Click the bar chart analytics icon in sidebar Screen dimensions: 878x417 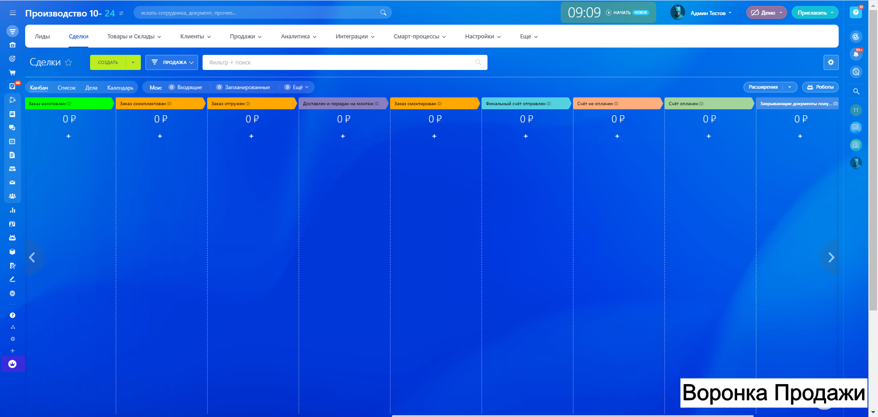pos(12,210)
